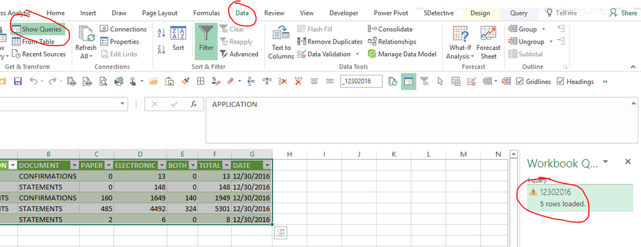Open the ELECTRONIC column filter dropdown
Viewport: 641px width, 247px height.
tap(162, 165)
